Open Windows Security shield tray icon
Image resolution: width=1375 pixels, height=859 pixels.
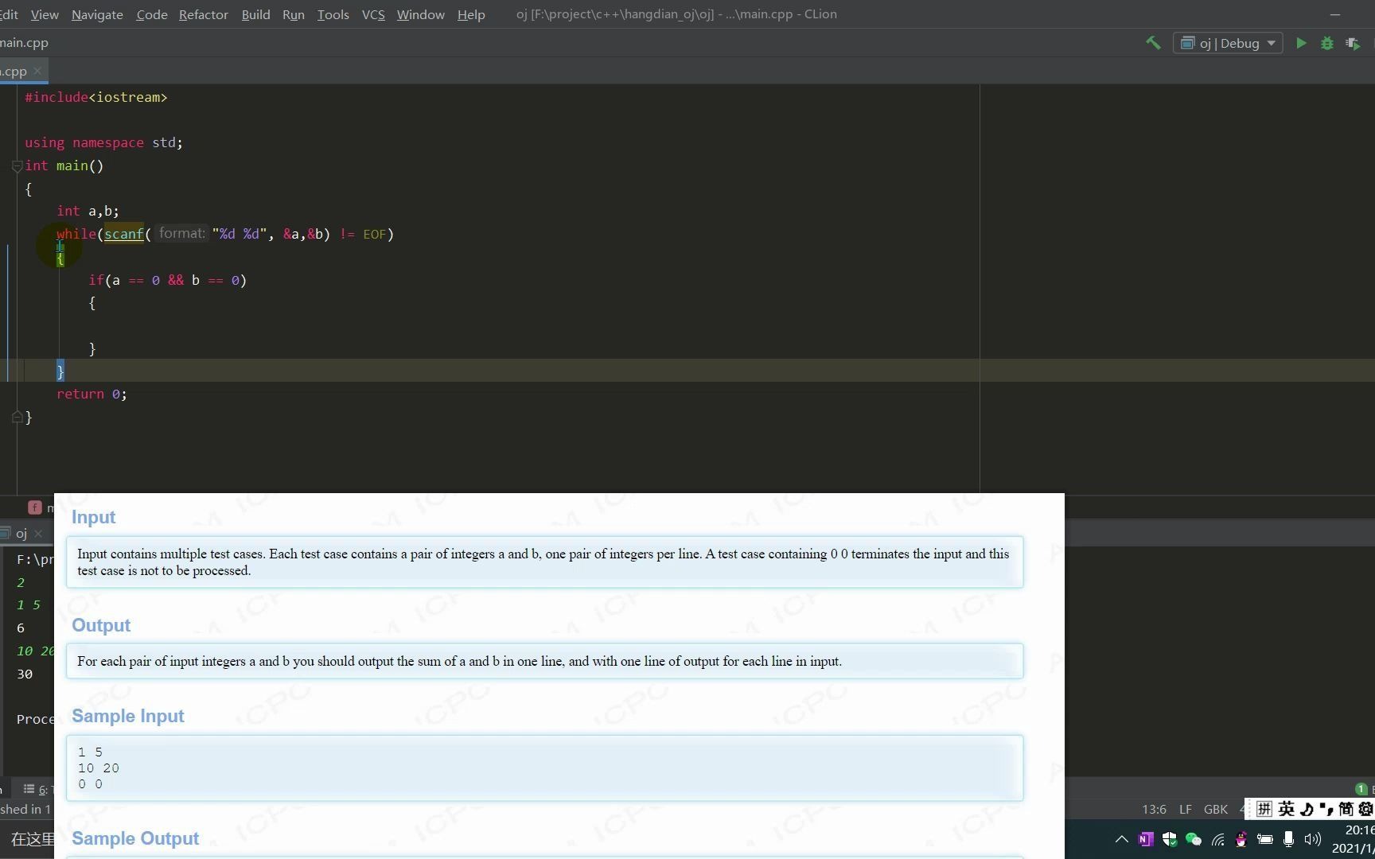[x=1170, y=839]
